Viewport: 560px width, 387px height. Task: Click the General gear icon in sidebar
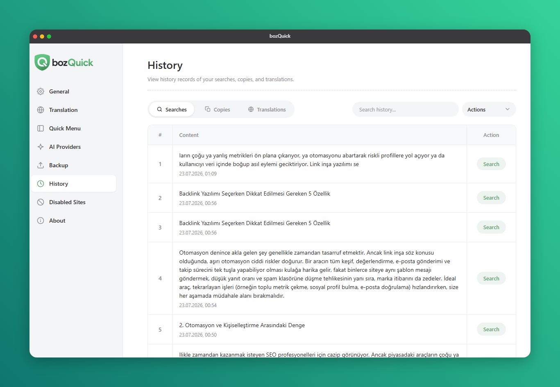click(41, 91)
